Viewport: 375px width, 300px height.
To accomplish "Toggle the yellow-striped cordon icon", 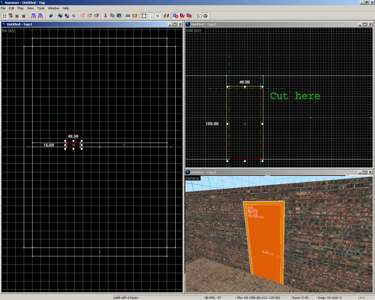I will point(135,15).
